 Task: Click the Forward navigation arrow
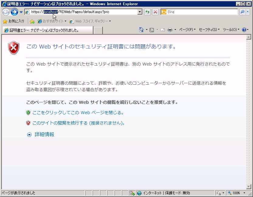pos(14,12)
